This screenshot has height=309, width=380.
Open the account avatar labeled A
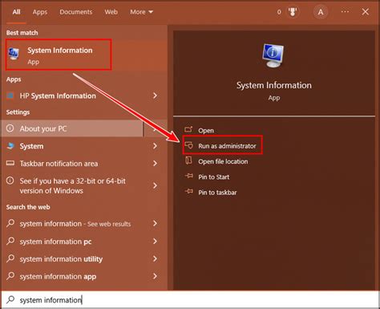(x=321, y=12)
